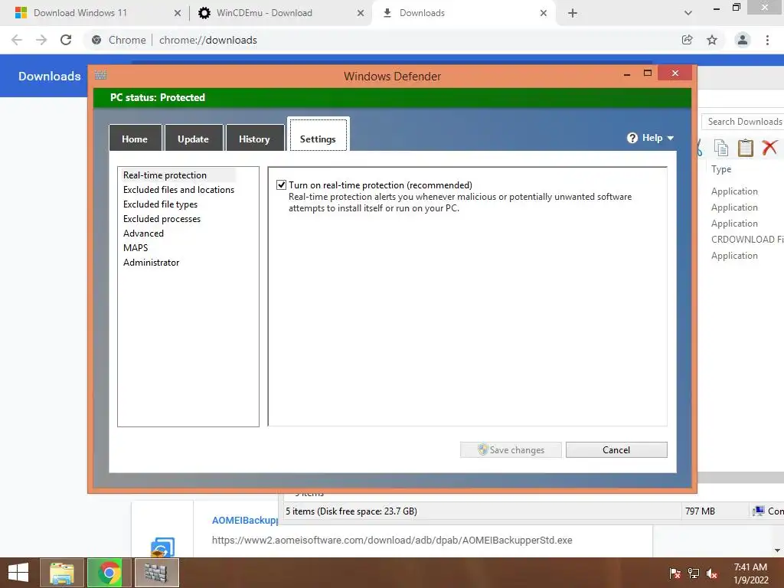Switch to Download Windows 11 browser tab
The width and height of the screenshot is (784, 588).
(80, 13)
